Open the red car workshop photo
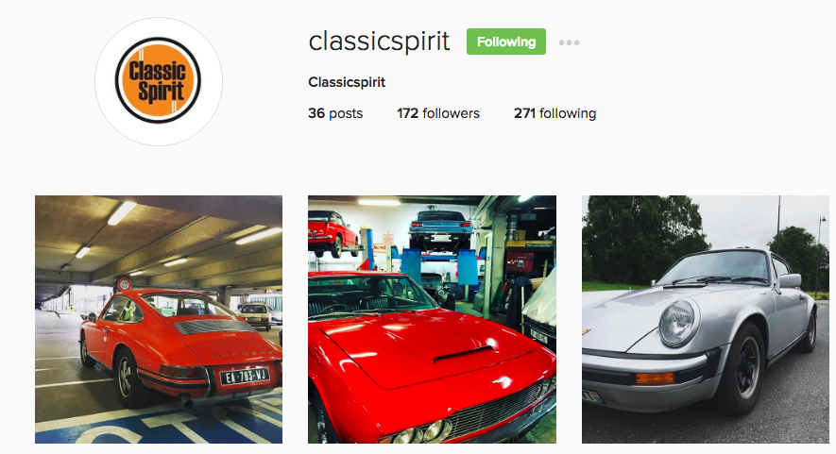This screenshot has height=454, width=836. click(432, 319)
